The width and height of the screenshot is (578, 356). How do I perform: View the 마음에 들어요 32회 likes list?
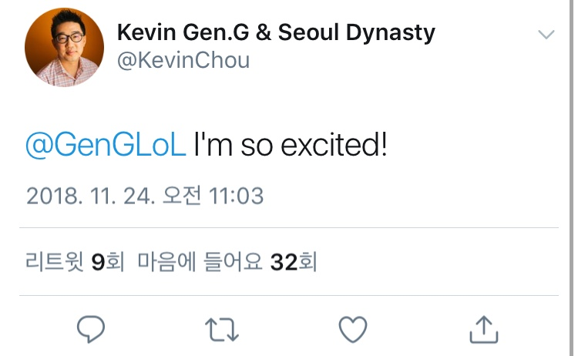coord(227,263)
